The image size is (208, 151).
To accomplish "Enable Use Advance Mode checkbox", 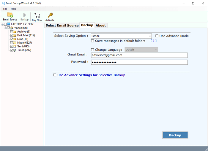I will (x=157, y=36).
